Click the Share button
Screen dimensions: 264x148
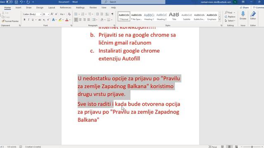coord(244,7)
